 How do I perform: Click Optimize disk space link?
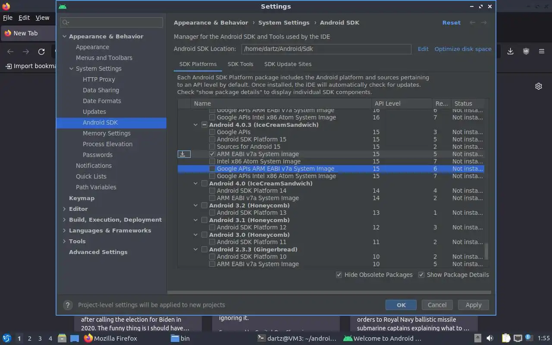(463, 49)
